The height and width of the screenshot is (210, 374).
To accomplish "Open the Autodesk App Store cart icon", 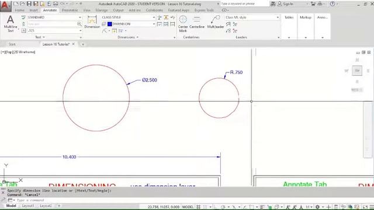I will pos(313,4).
